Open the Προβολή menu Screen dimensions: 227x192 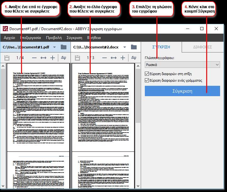pyautogui.click(x=54, y=38)
